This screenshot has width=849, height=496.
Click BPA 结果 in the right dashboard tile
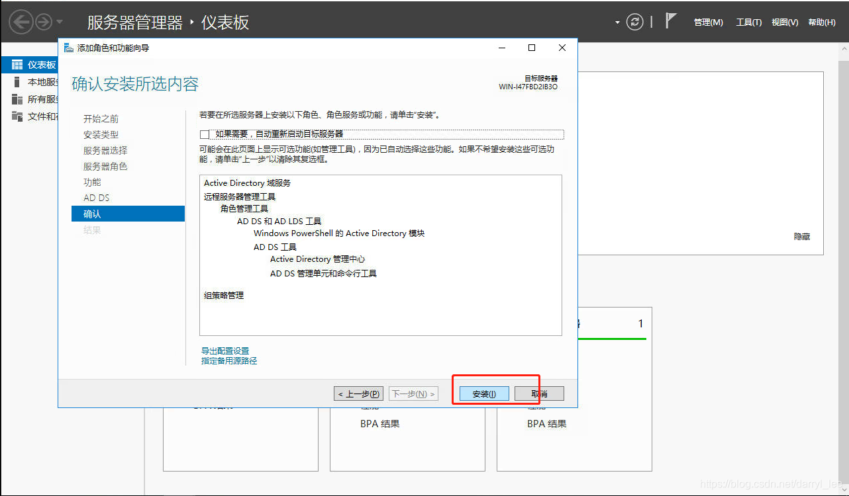547,424
